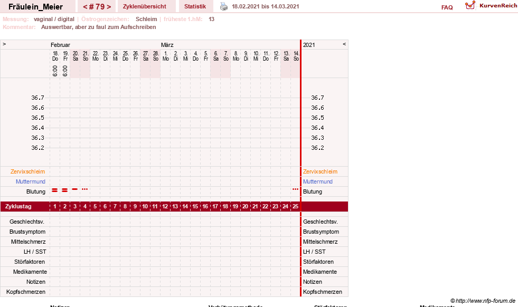Viewport: 518px width, 307px height.
Task: Click the Fräulein_Meier username
Action: (36, 7)
